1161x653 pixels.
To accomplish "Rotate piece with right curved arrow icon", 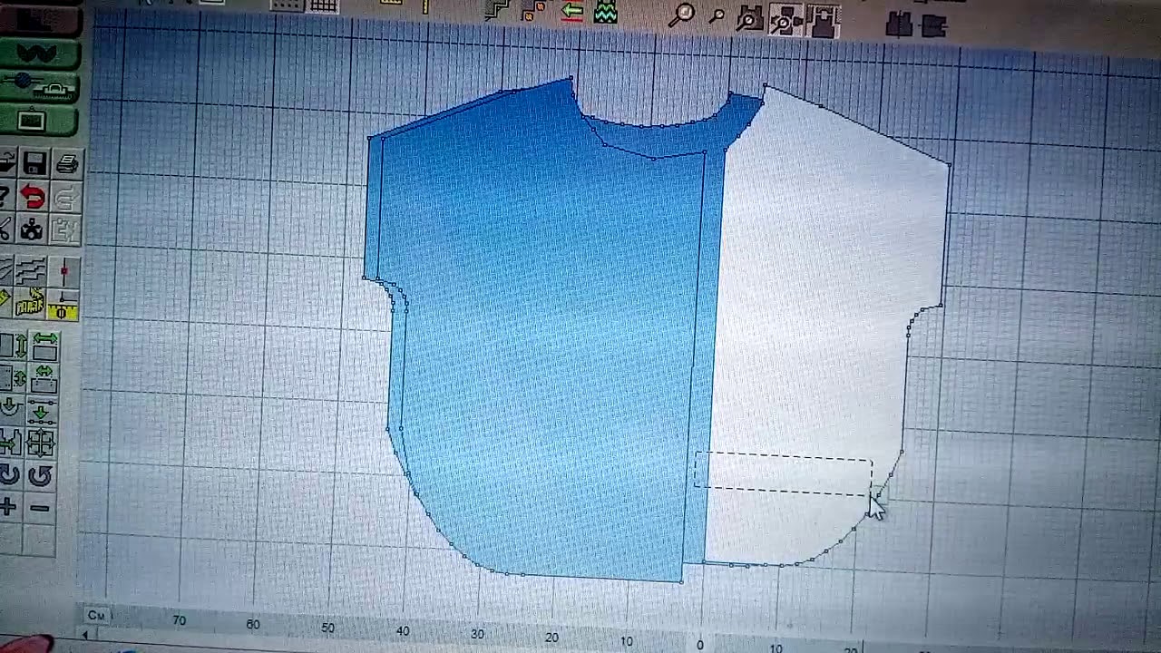I will (40, 475).
